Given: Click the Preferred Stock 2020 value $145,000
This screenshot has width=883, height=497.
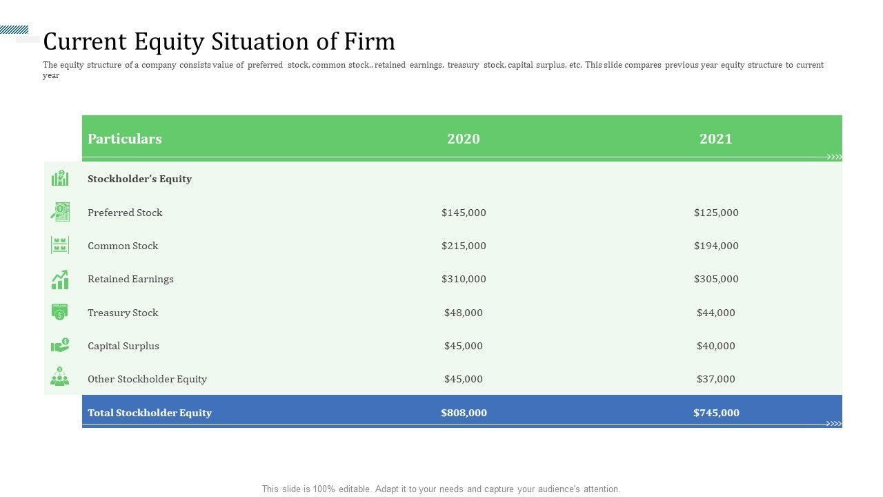Looking at the screenshot, I should coord(464,213).
